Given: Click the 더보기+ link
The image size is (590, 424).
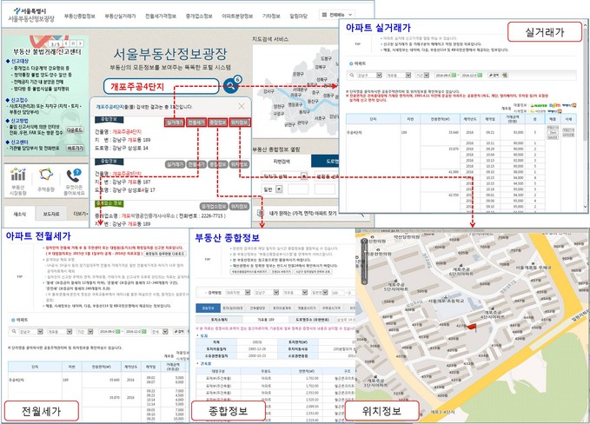Looking at the screenshot, I should (81, 214).
